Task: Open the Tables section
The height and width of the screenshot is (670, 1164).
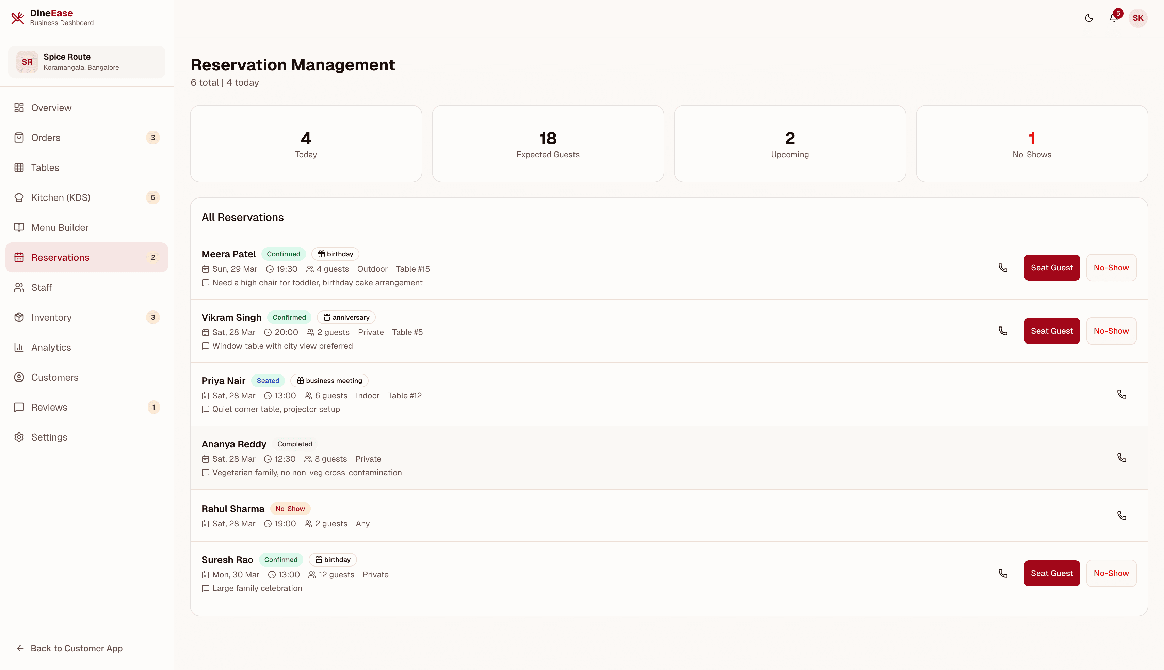Action: (45, 167)
